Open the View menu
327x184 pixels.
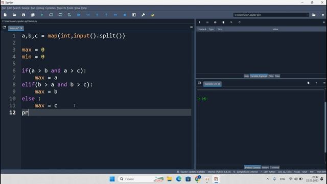(77, 8)
